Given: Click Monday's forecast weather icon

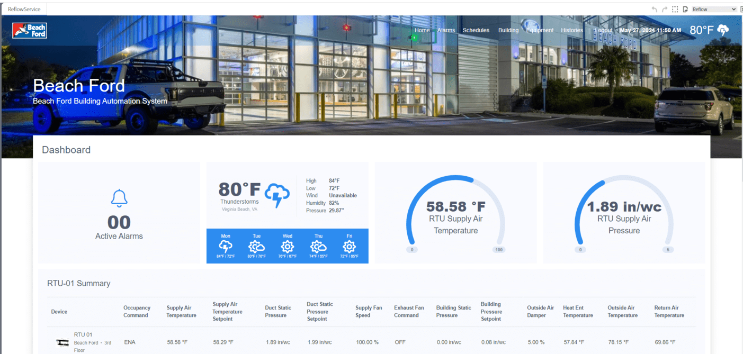Looking at the screenshot, I should (226, 247).
